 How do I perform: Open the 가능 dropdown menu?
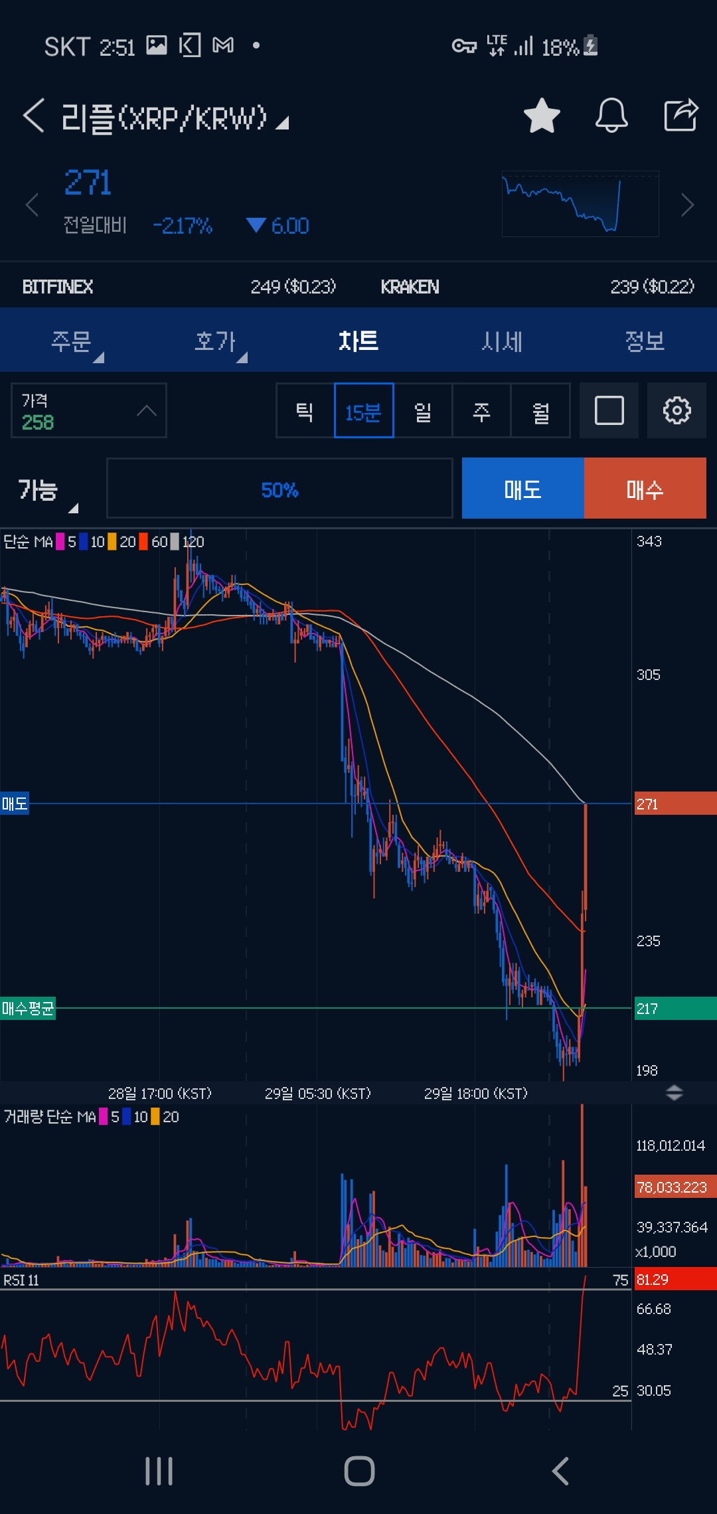(x=46, y=491)
